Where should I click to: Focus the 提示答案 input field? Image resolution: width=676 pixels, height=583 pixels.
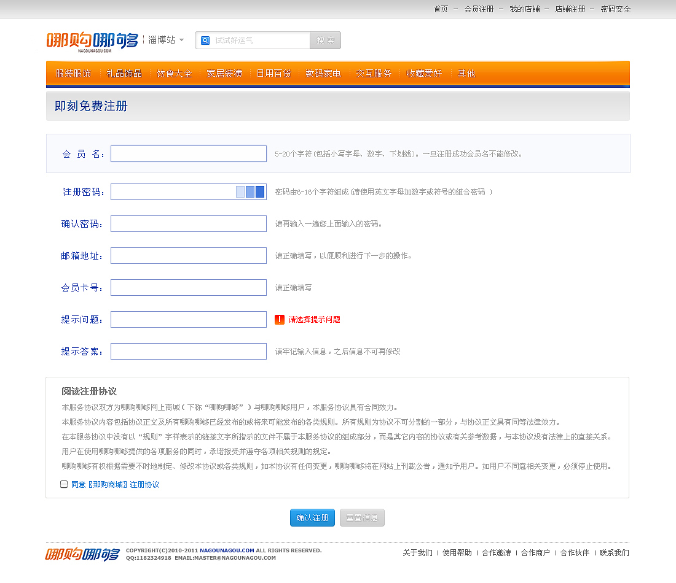pyautogui.click(x=189, y=352)
